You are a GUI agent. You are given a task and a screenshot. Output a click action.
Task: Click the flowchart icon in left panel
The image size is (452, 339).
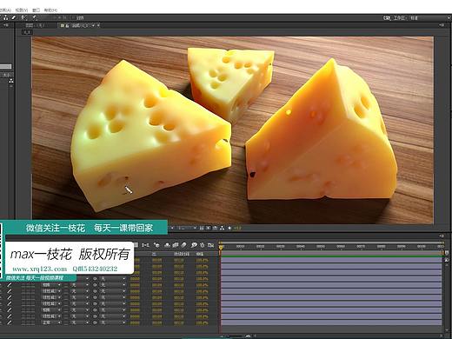point(11,81)
